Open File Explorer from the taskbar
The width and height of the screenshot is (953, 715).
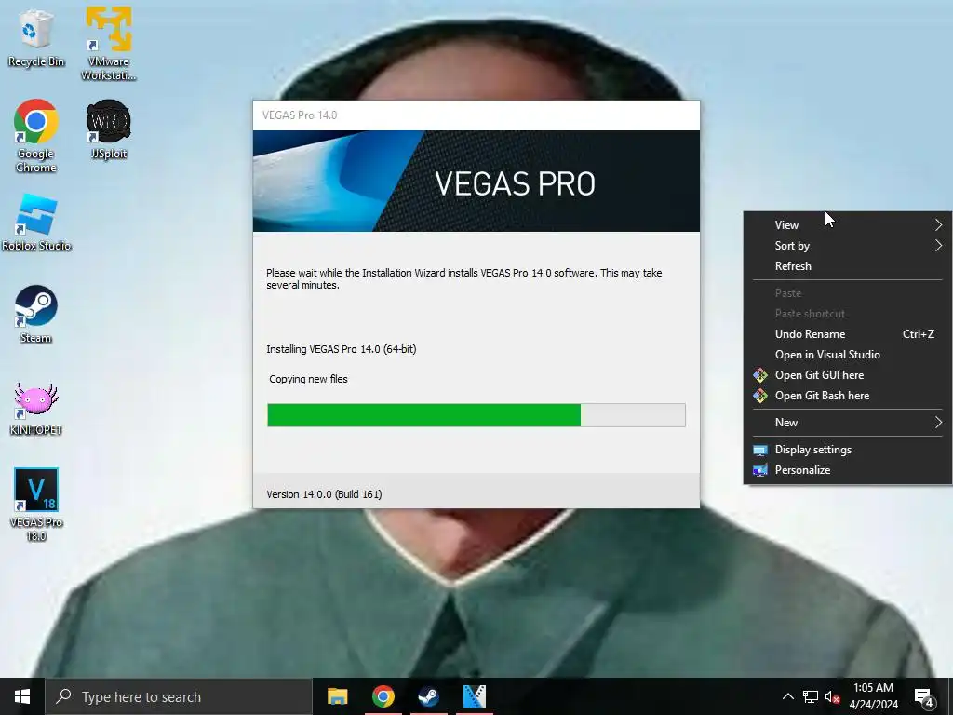[x=337, y=696]
